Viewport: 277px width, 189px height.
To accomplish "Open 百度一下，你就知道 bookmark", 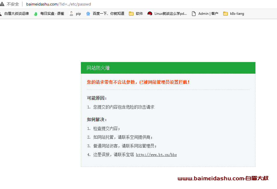I will (109, 14).
